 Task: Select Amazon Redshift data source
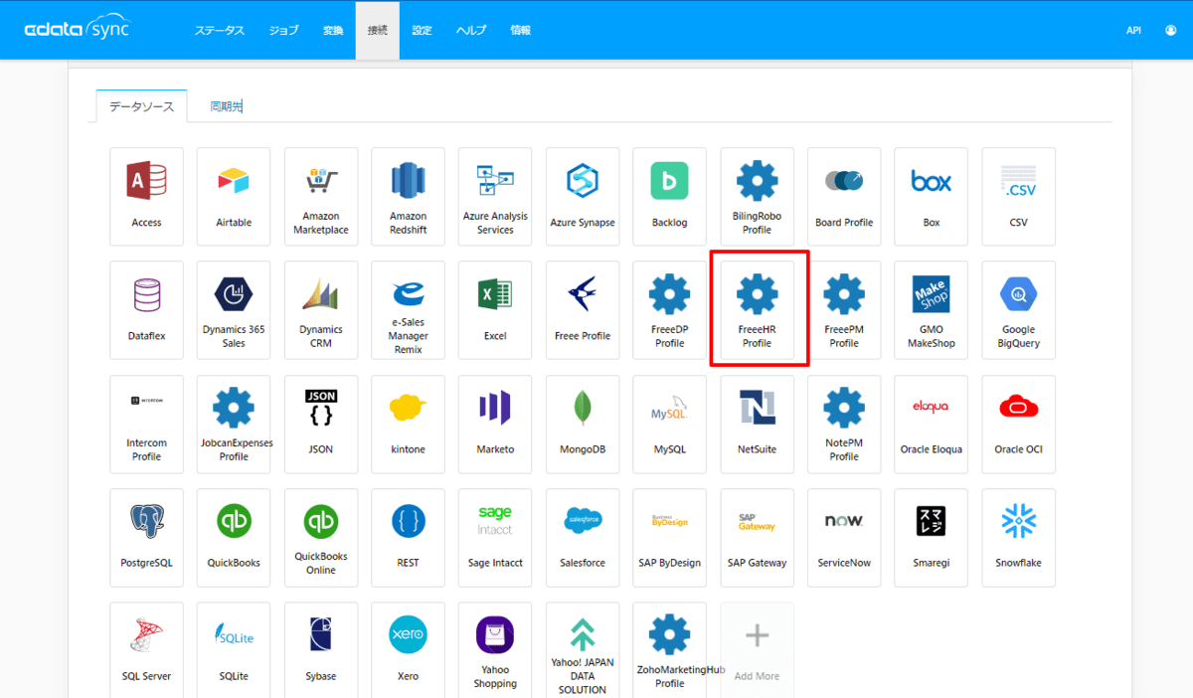(408, 197)
